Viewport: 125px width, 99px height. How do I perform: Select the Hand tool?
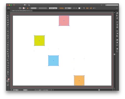pos(8,72)
